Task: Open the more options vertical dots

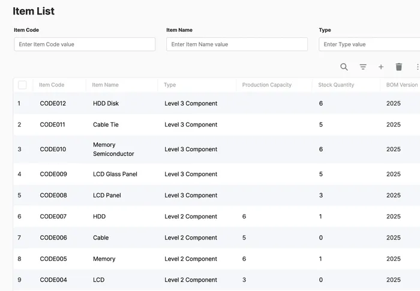Action: tap(418, 67)
